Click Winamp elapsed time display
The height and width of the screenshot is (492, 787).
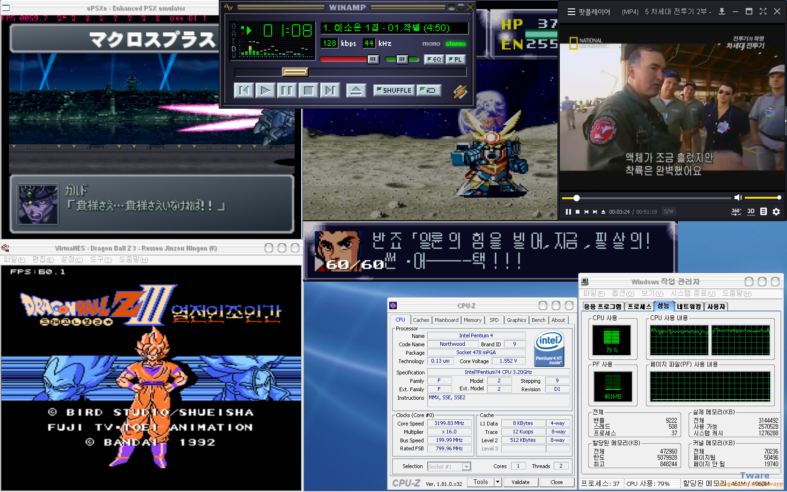coord(287,31)
